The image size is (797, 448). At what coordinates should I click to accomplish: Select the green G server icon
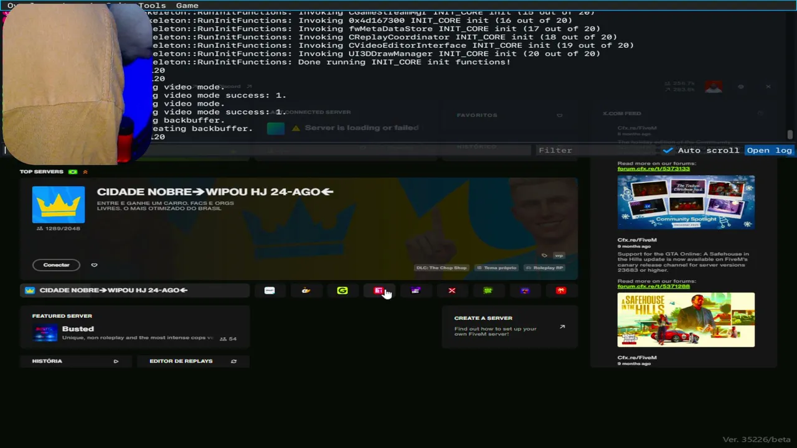342,291
